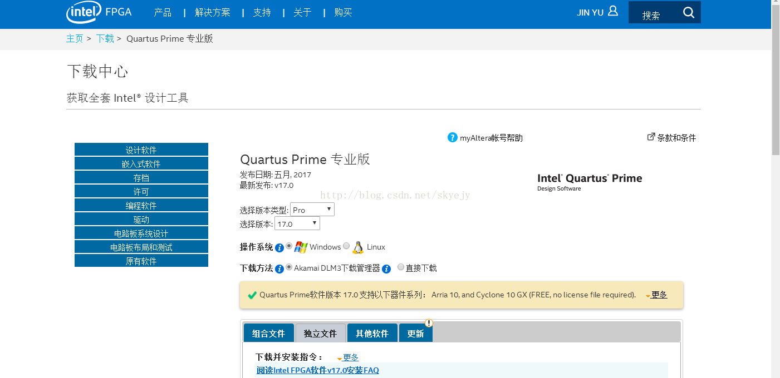Choose the 直接下载 radio button
This screenshot has height=378, width=780.
coord(401,267)
